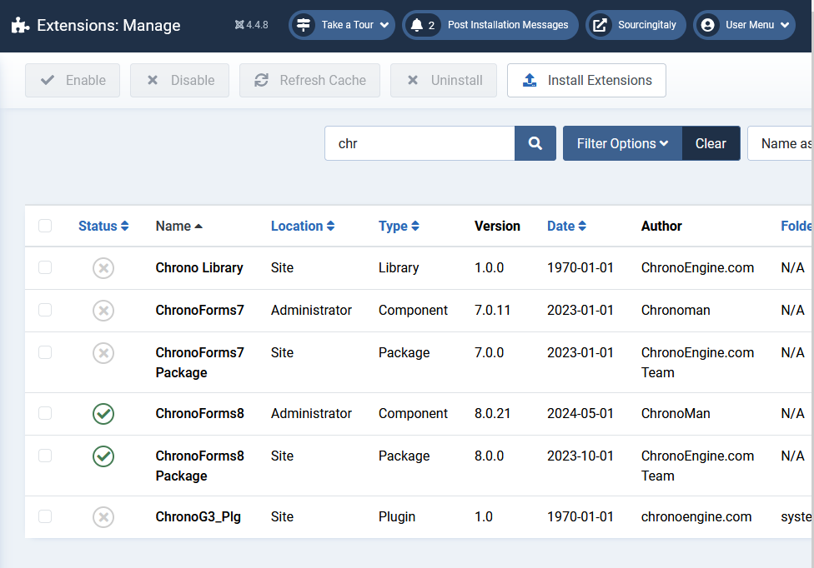Image resolution: width=814 pixels, height=568 pixels.
Task: Click the chronoengine.com author cell
Action: click(696, 516)
